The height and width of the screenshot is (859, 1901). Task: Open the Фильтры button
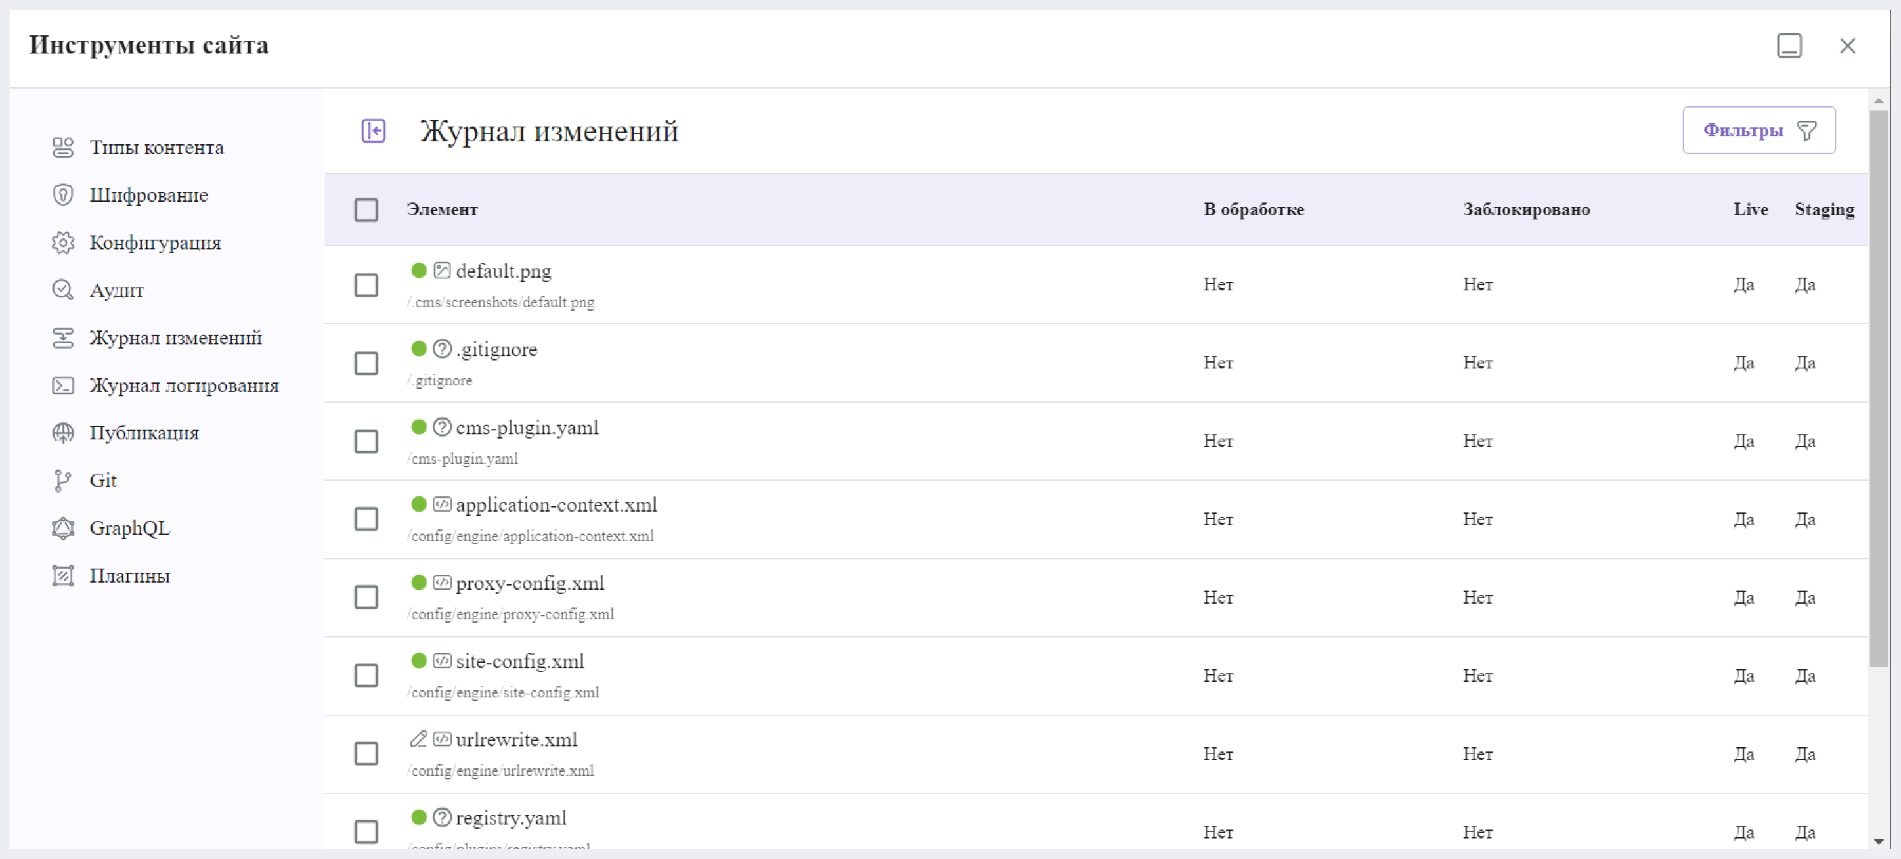1759,131
